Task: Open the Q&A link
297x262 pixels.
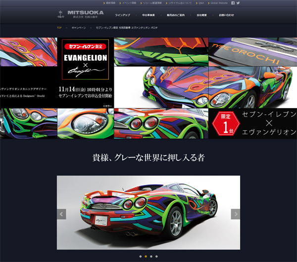Action: click(x=200, y=3)
